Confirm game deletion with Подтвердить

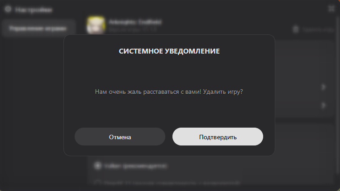click(218, 137)
